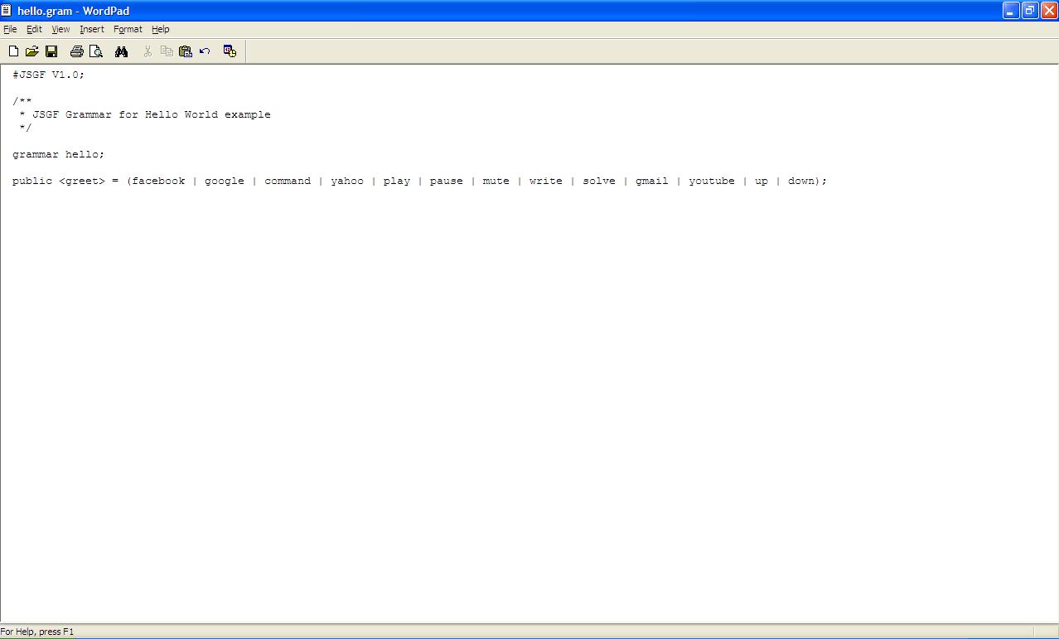Click the "<greet>" rule name

82,181
